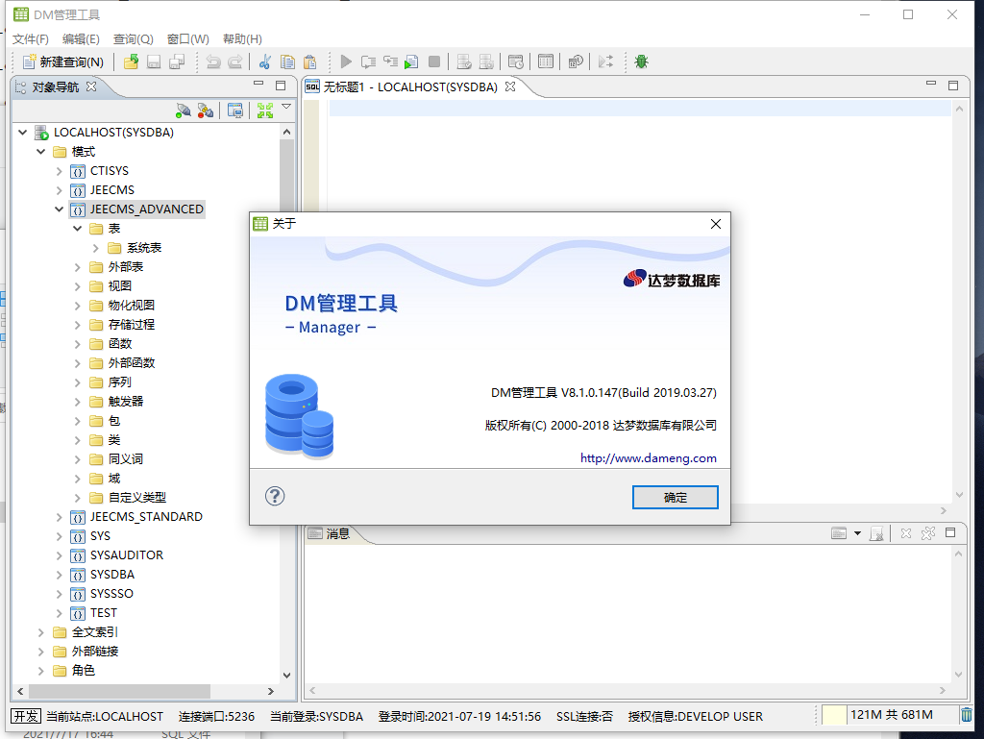Select the 全文索引 folder item
Screen dimensions: 984x739
[95, 632]
